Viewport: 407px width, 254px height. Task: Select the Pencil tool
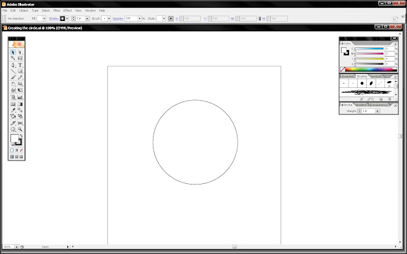pos(20,77)
